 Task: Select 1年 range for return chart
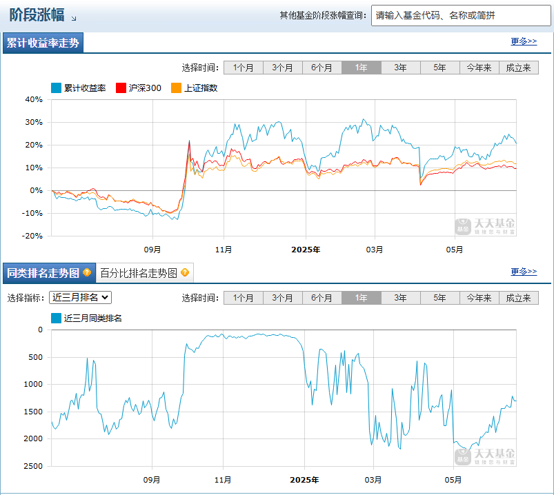point(361,68)
